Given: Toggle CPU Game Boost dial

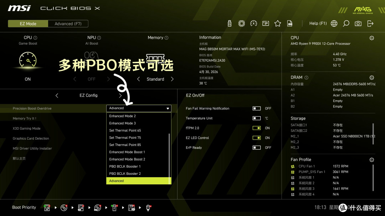Looking at the screenshot, I should click(28, 60).
